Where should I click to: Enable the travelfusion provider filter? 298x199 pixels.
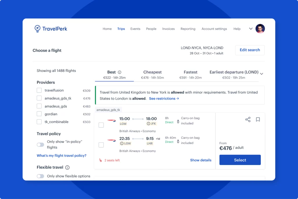click(39, 90)
